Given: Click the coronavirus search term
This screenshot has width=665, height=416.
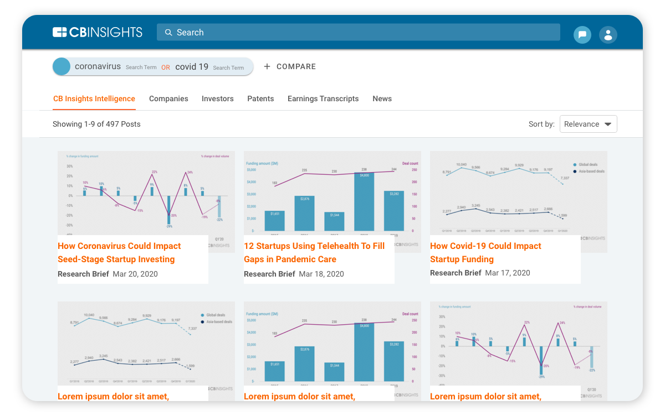Looking at the screenshot, I should 98,66.
